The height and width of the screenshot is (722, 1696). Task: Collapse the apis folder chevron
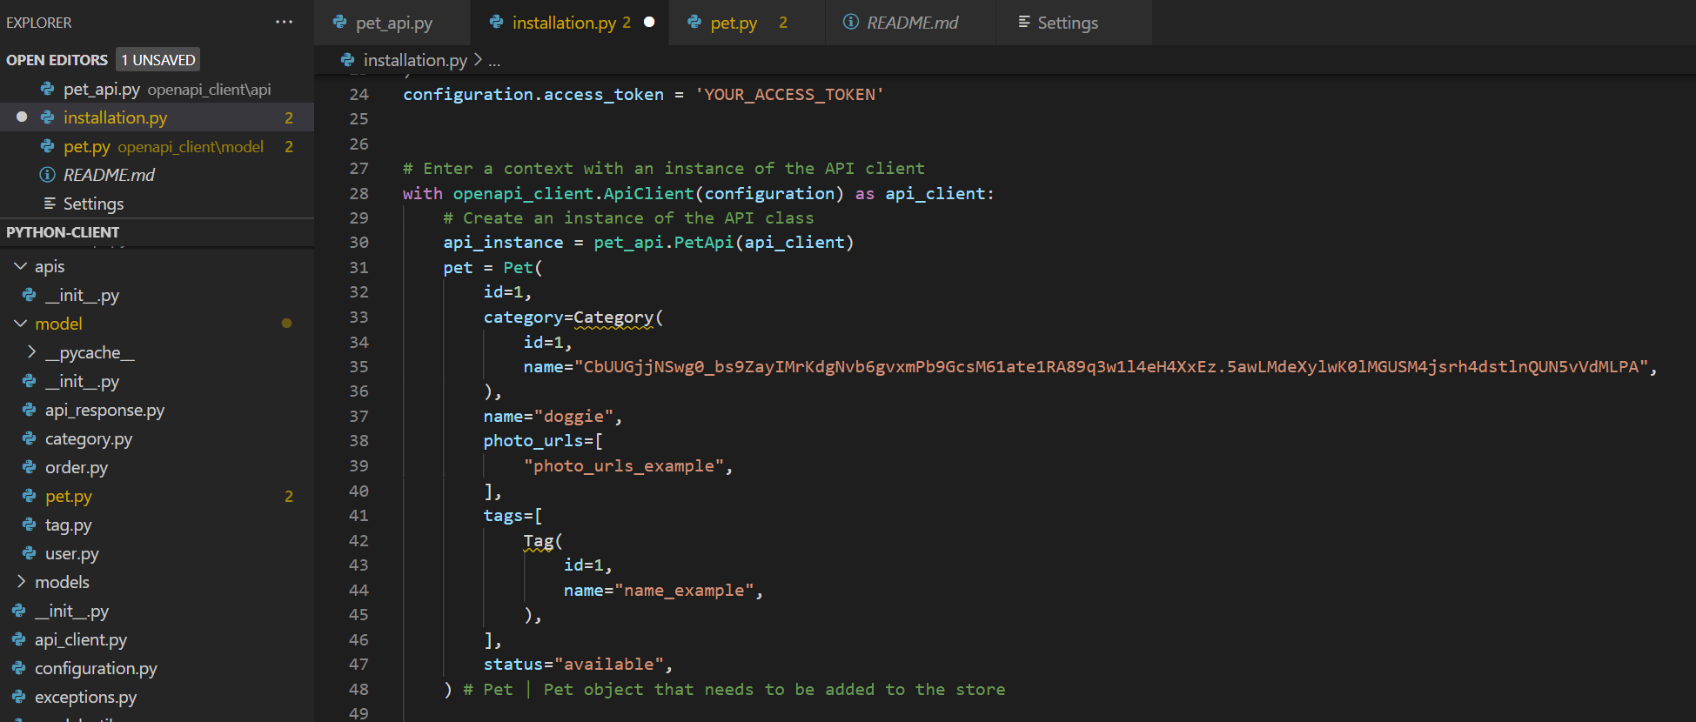click(x=21, y=266)
